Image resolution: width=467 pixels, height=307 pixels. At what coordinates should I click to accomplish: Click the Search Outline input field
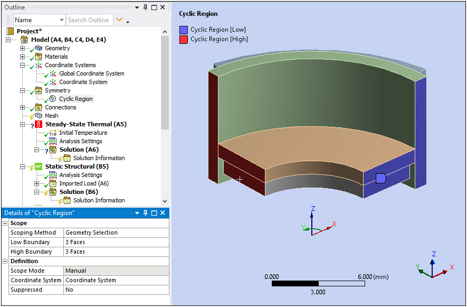[x=89, y=20]
